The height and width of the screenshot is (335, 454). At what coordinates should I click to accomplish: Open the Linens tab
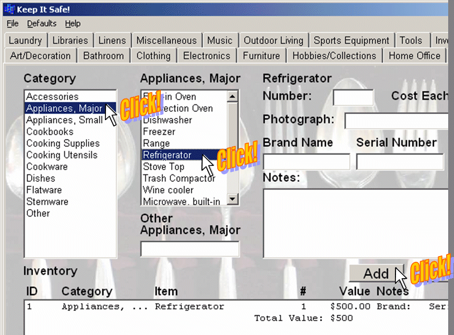(x=112, y=41)
